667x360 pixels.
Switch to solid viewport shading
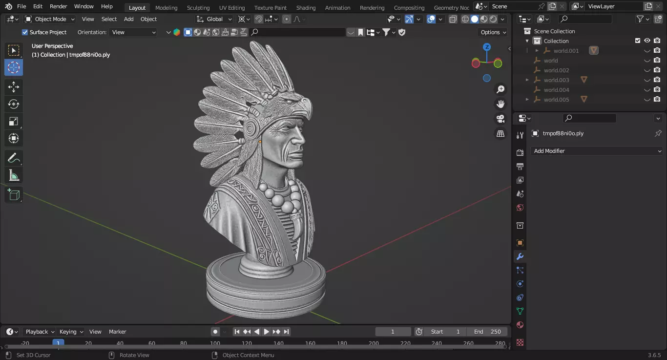pos(474,19)
